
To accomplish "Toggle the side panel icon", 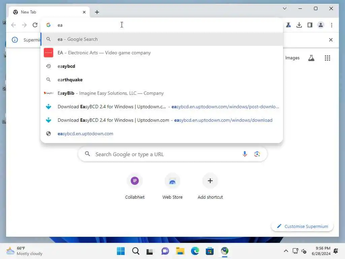I will pyautogui.click(x=310, y=25).
